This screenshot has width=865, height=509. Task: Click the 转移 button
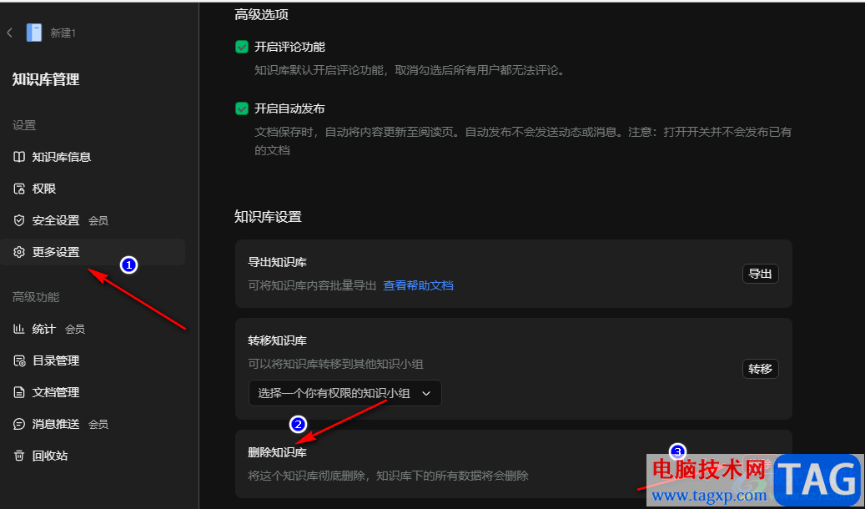pos(760,369)
